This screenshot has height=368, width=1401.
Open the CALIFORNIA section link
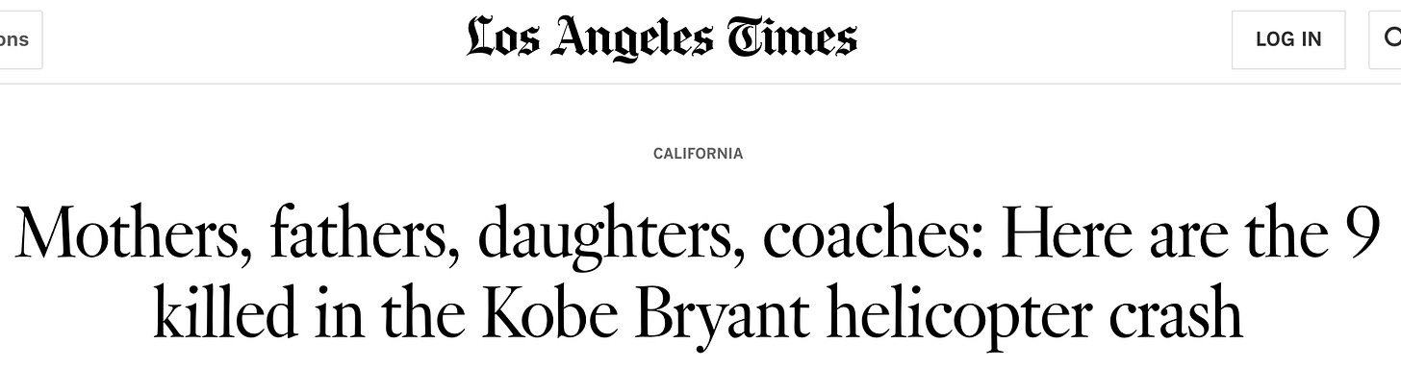[699, 154]
